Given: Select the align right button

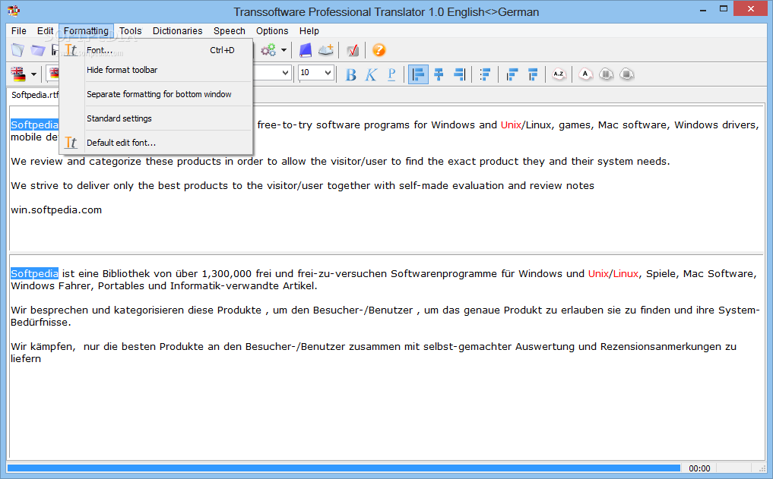Looking at the screenshot, I should (x=459, y=74).
